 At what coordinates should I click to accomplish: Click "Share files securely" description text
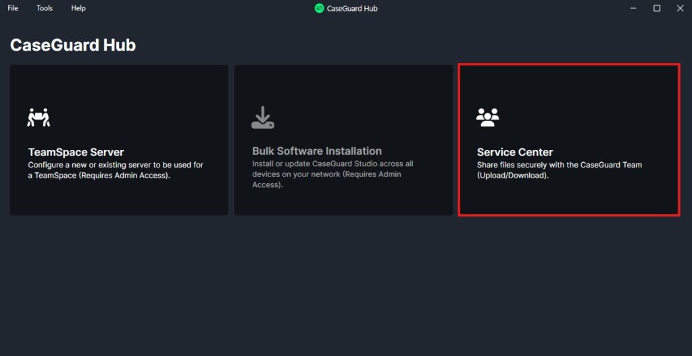pos(559,170)
